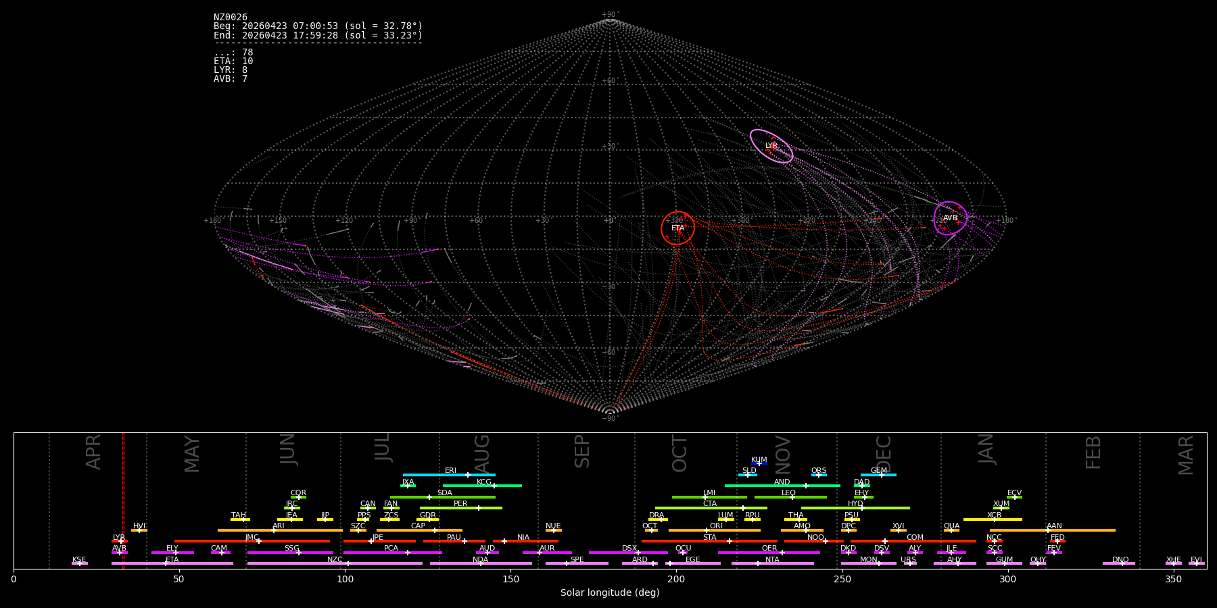Screen dimensions: 1217x608
Task: Click the OCT month label
Action: (680, 453)
